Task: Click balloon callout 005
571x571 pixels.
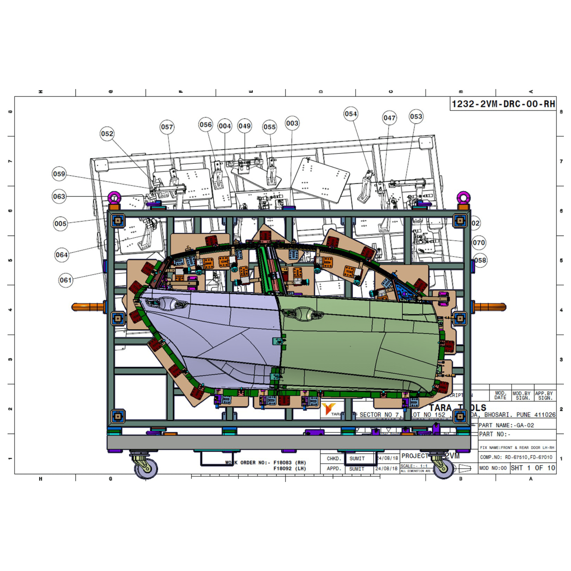Action: 60,223
